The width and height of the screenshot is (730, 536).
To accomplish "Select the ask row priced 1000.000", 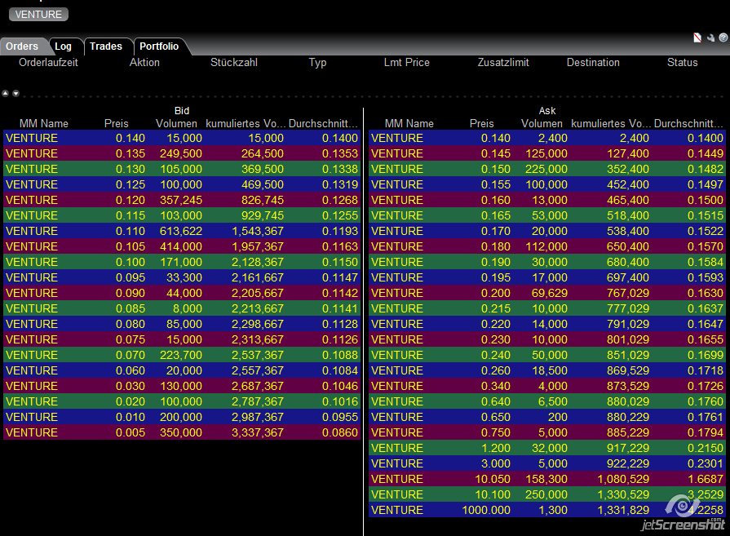I will click(x=547, y=510).
